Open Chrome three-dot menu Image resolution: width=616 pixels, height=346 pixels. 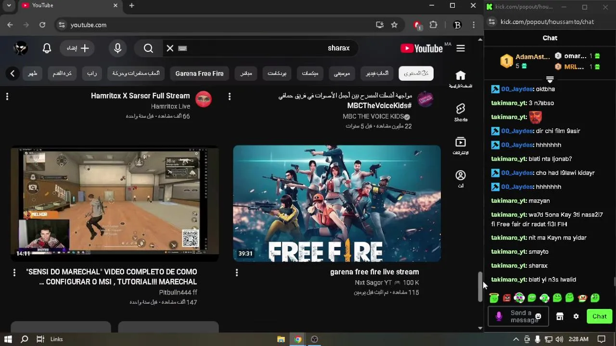(x=474, y=25)
